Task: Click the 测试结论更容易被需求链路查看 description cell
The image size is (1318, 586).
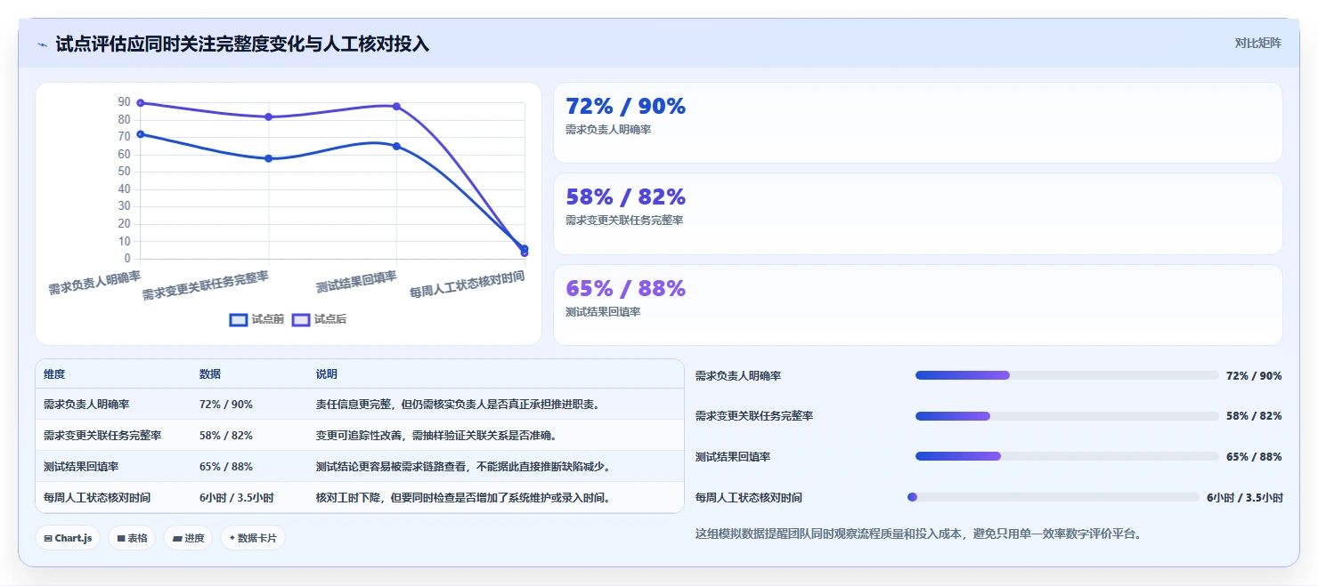Action: pyautogui.click(x=465, y=466)
